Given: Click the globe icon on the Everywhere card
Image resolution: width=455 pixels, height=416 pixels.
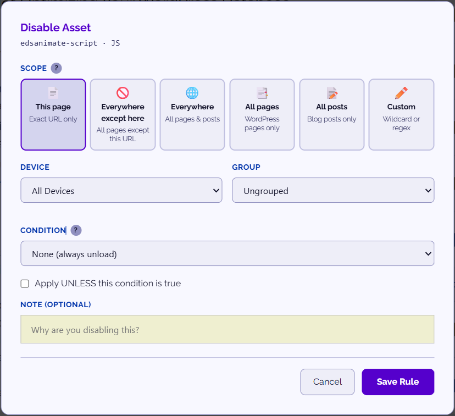Looking at the screenshot, I should click(x=192, y=93).
